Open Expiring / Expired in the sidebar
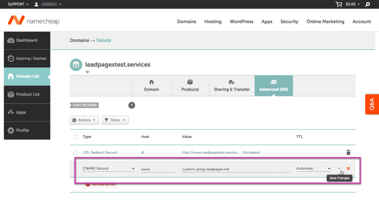 (27, 58)
